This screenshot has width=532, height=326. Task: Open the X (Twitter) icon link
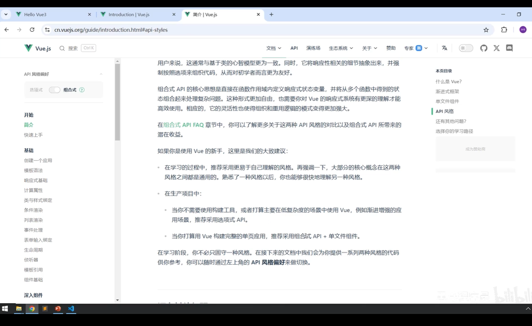tap(497, 48)
